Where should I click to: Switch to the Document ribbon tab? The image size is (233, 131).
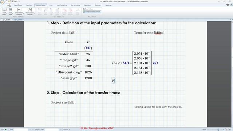pos(98,5)
